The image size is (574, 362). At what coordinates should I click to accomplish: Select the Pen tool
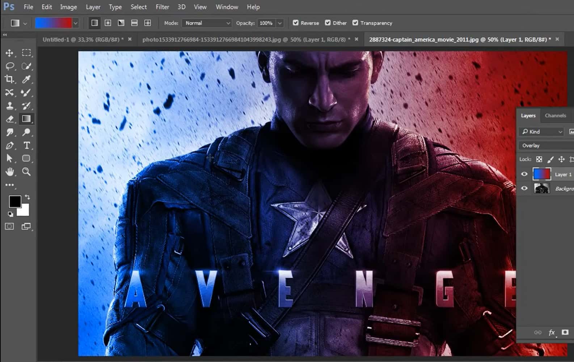point(9,146)
